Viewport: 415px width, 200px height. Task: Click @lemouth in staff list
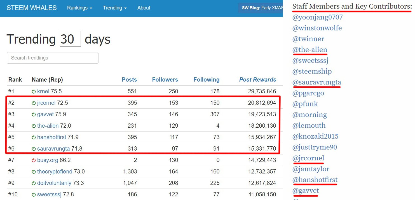[x=309, y=126]
